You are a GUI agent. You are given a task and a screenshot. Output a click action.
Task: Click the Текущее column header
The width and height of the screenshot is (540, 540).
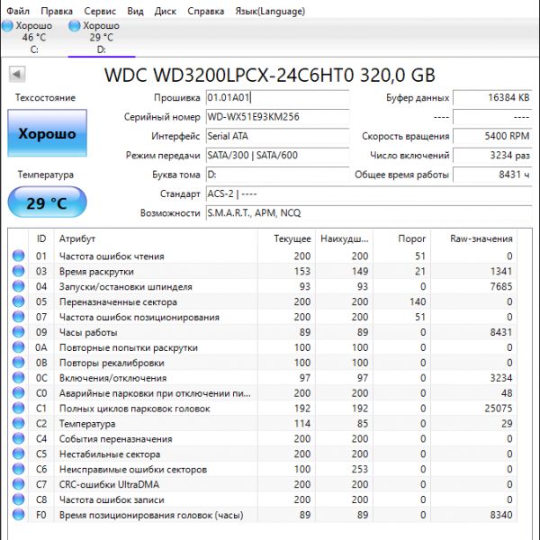point(286,238)
